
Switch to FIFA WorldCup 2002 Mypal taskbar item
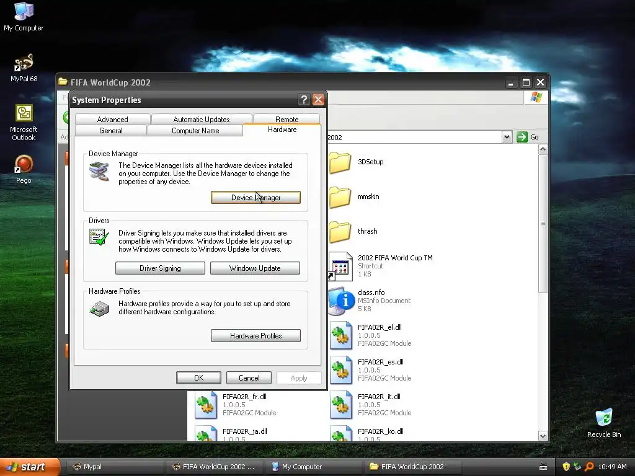[215, 467]
